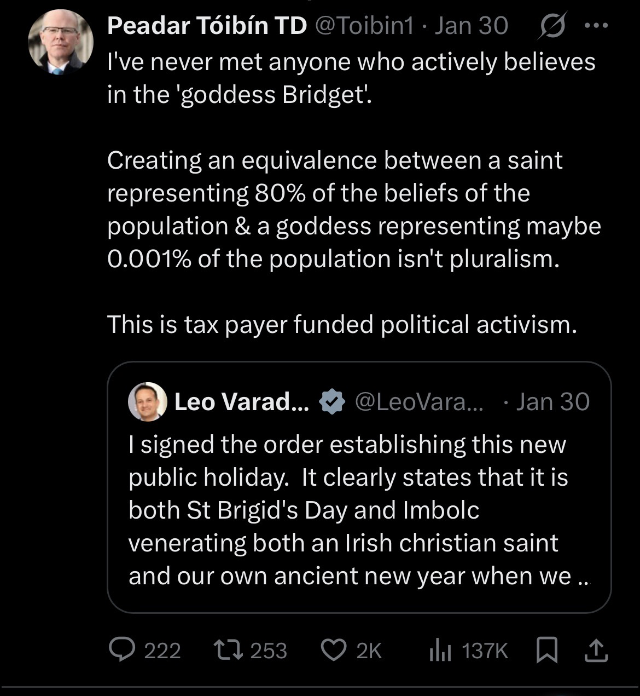Repost this tweet using the retweet icon
Image resolution: width=640 pixels, height=696 pixels.
click(228, 650)
